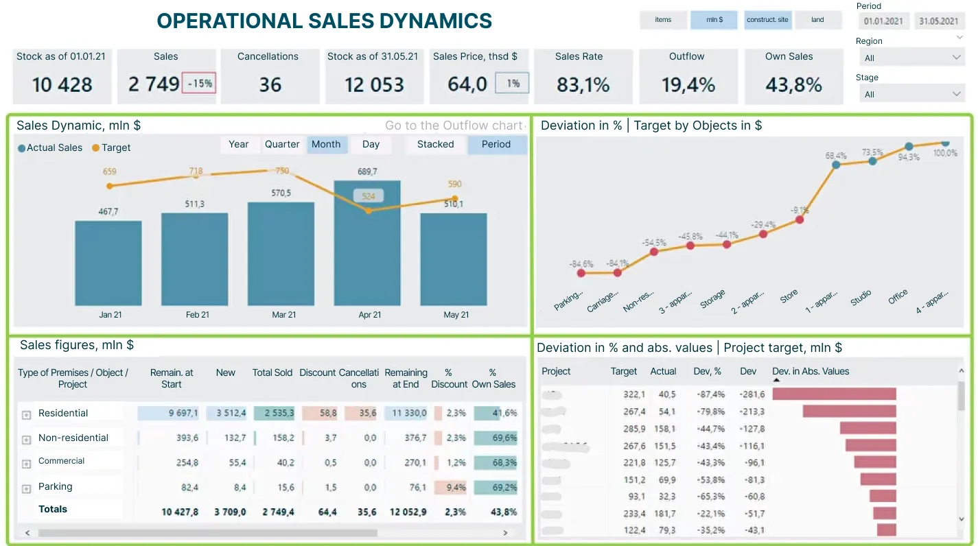Click the Sales Price 1% badge
The image size is (978, 546).
(512, 84)
